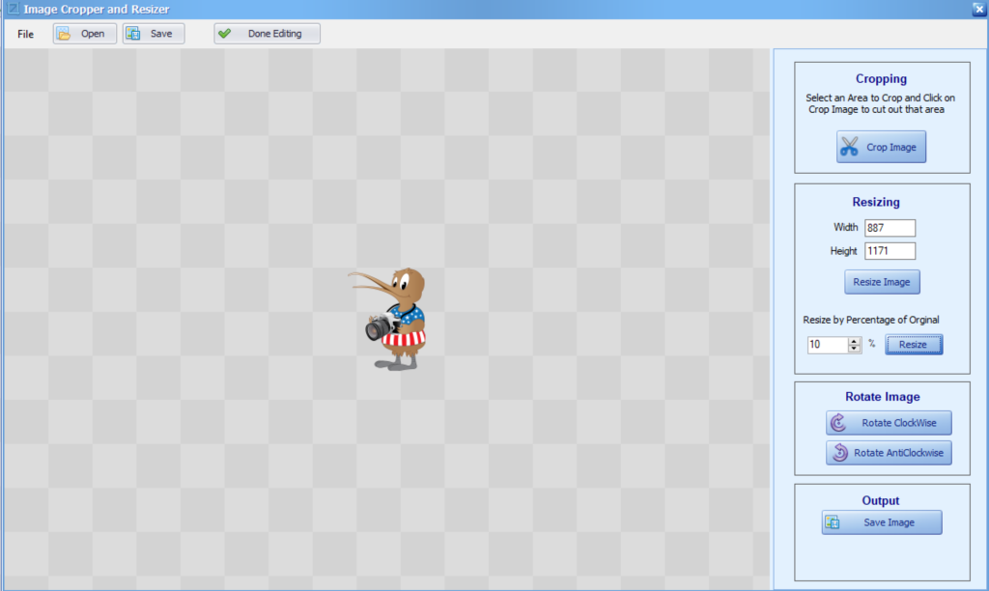The height and width of the screenshot is (591, 989).
Task: Close the Image Cropper and Resizer window
Action: [979, 9]
